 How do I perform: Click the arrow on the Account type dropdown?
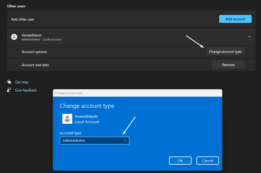click(x=125, y=141)
